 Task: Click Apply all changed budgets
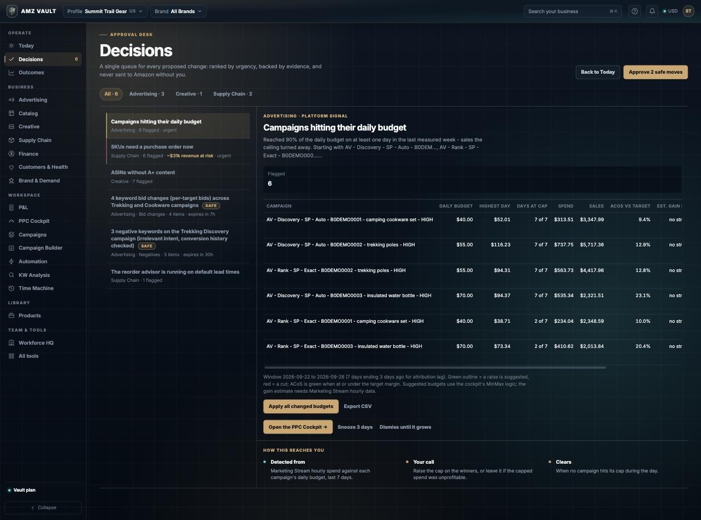point(301,406)
